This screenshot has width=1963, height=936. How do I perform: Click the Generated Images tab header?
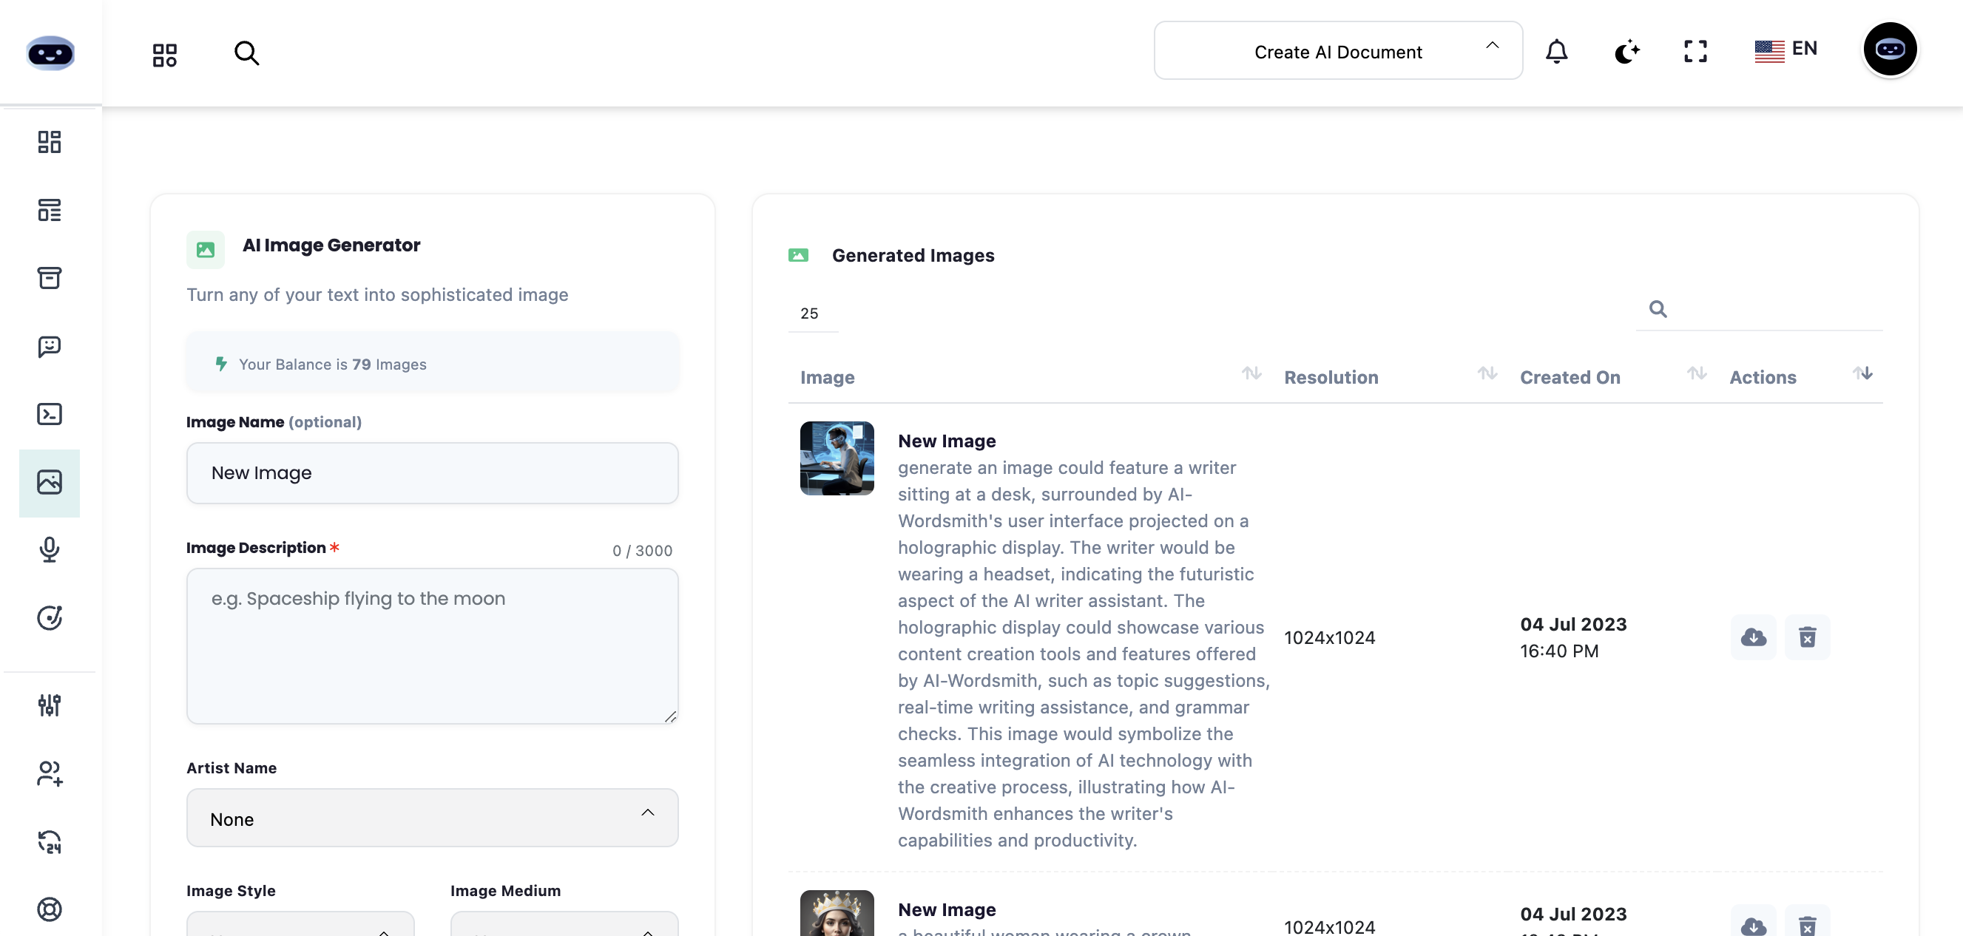point(913,255)
